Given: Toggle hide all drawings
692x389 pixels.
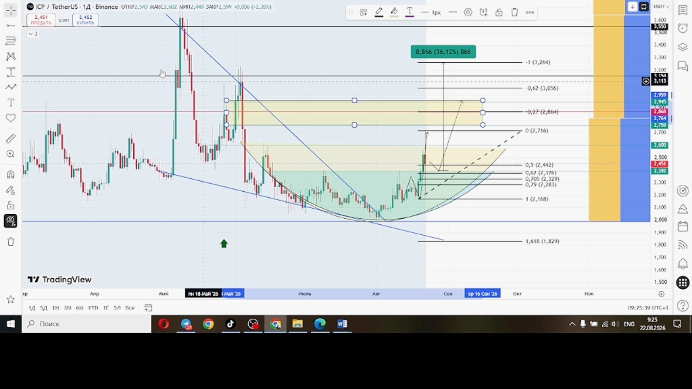Looking at the screenshot, I should pyautogui.click(x=11, y=221).
